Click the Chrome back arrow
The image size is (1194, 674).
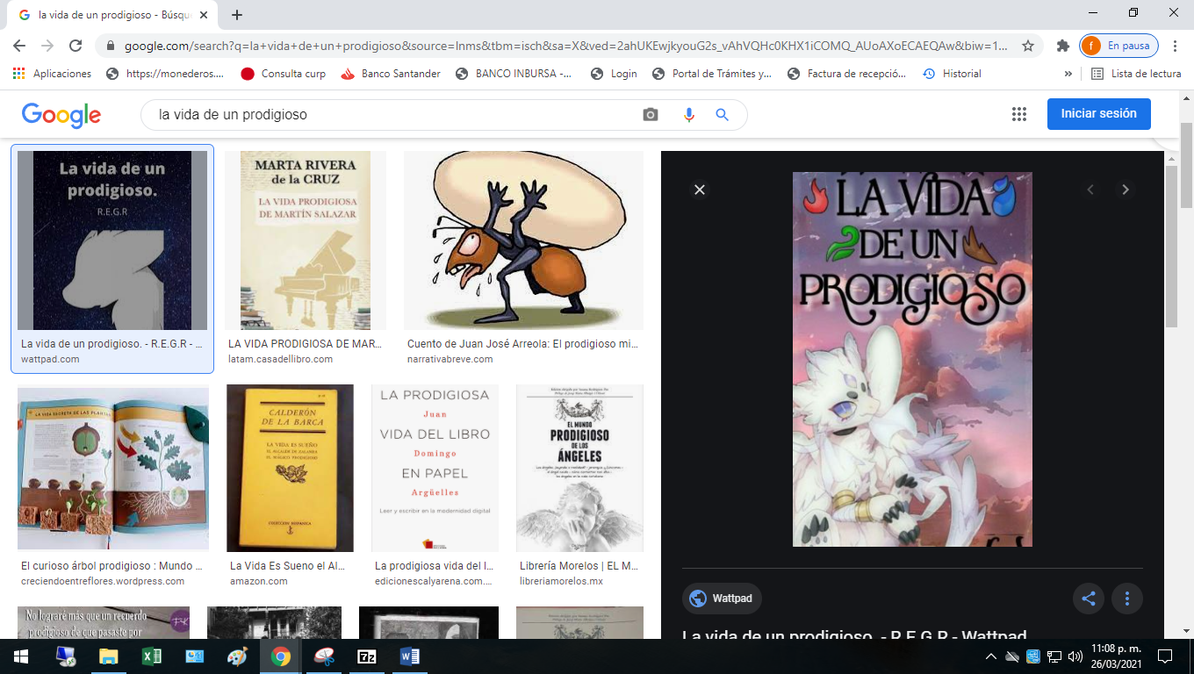pos(19,46)
